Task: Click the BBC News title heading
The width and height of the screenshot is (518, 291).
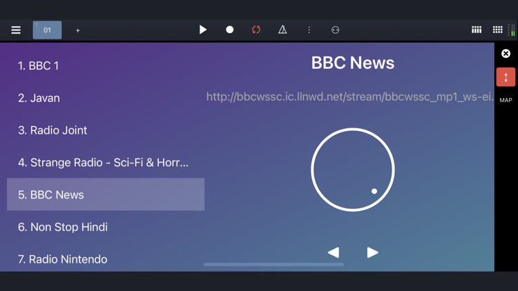Action: (x=353, y=63)
